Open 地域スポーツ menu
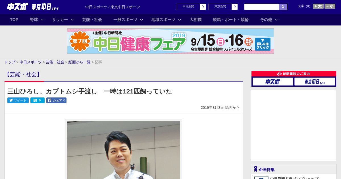 (x=163, y=20)
